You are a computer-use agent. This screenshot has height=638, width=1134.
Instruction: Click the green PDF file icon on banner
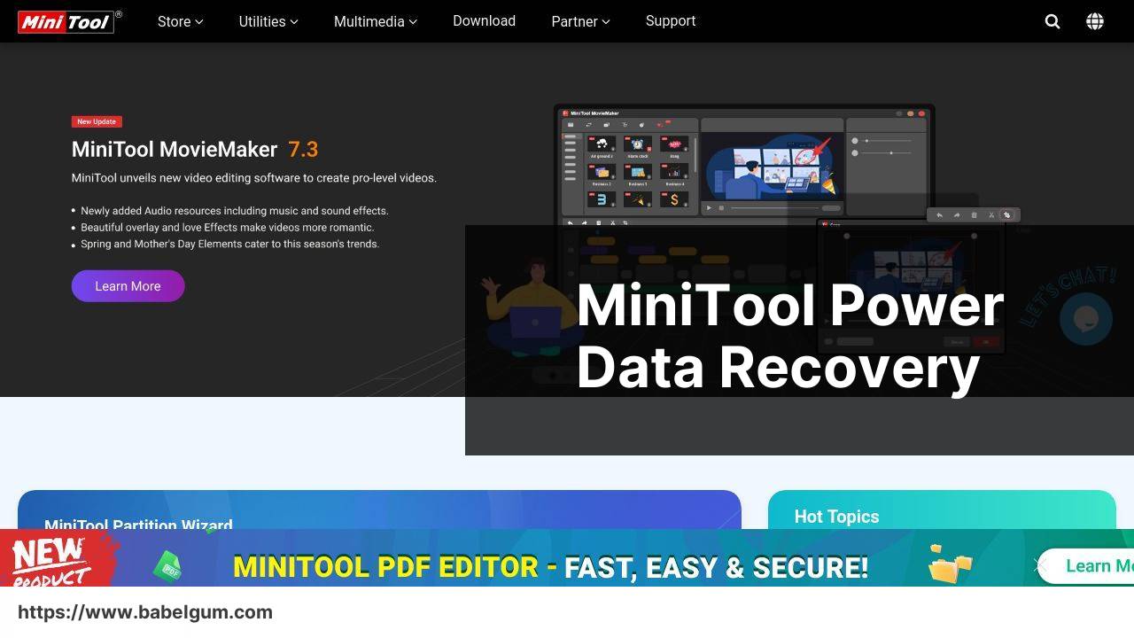[x=167, y=566]
